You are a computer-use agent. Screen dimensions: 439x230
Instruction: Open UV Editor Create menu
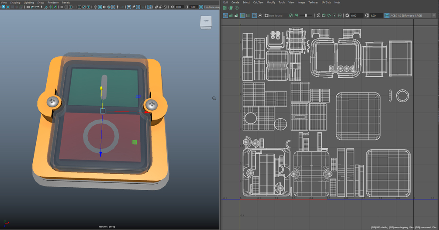[x=235, y=2]
